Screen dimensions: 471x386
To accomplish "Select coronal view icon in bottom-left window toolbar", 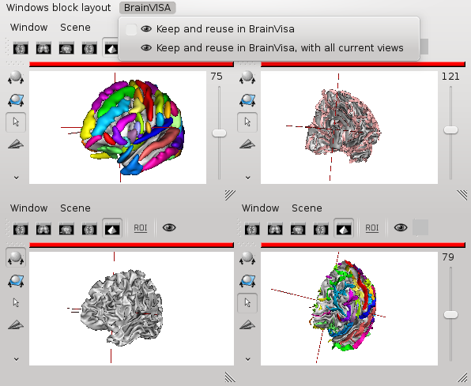I will pos(43,229).
